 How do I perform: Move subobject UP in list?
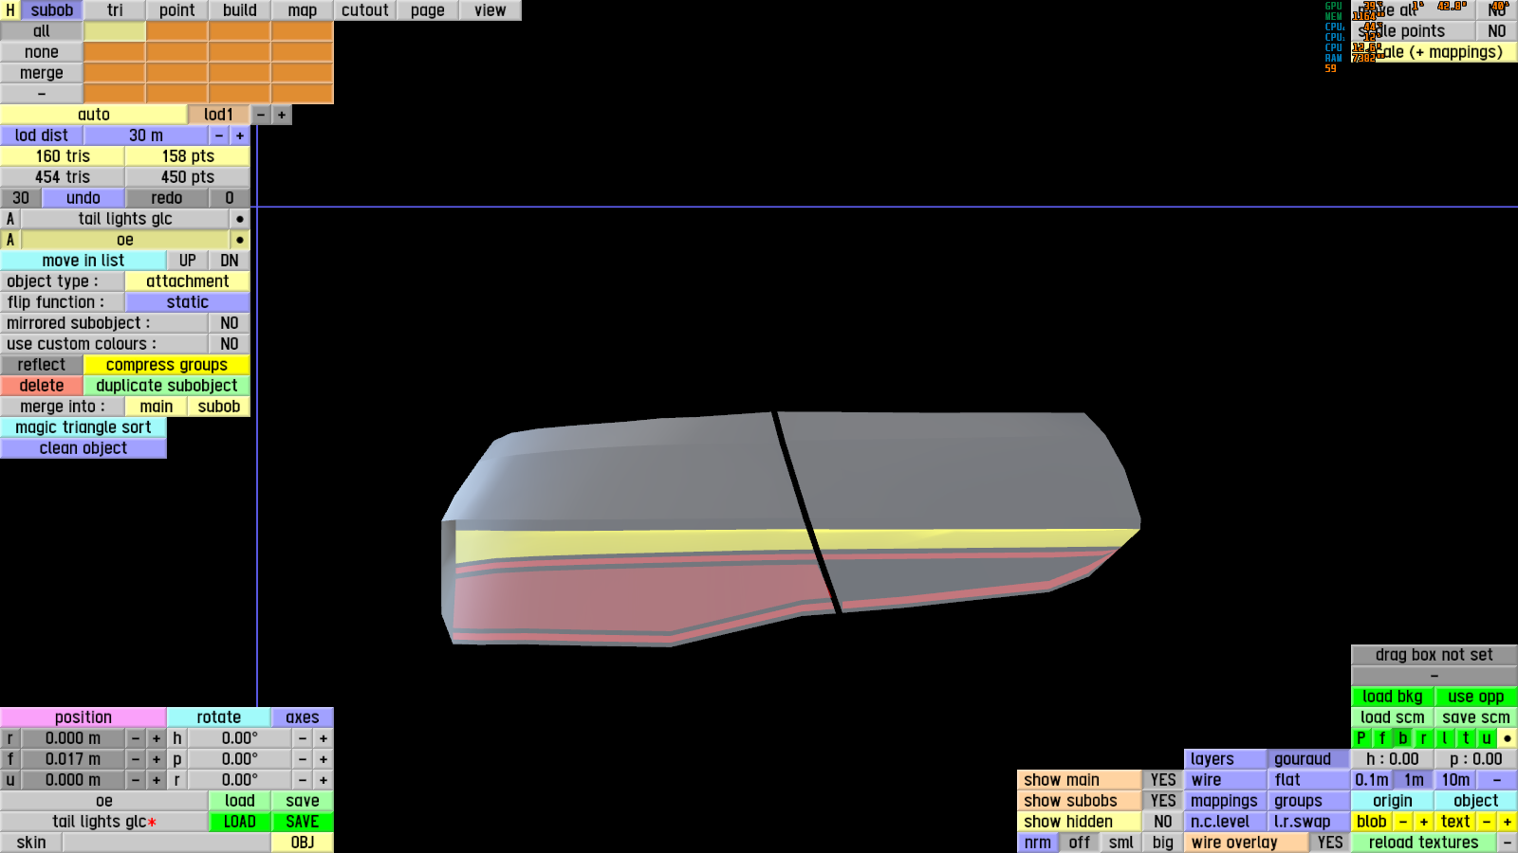(x=188, y=261)
